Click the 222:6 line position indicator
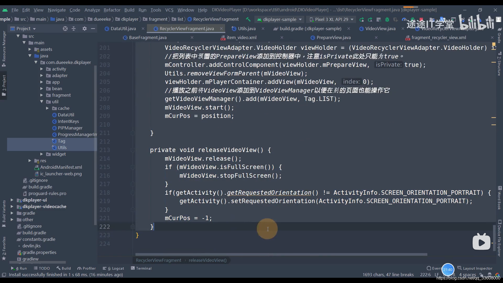The height and width of the screenshot is (283, 503). (x=425, y=275)
